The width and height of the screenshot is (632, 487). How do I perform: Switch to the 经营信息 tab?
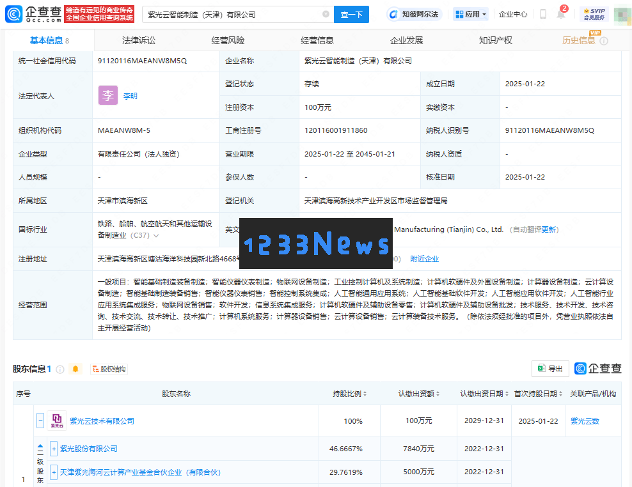pyautogui.click(x=317, y=40)
